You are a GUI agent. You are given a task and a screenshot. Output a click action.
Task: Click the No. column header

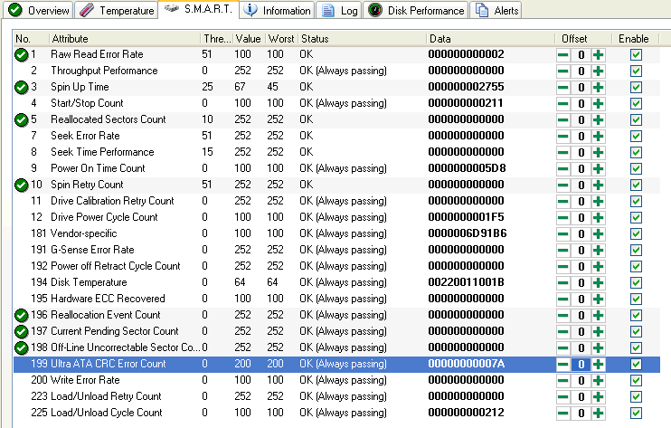tap(31, 39)
